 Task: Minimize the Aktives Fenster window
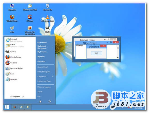pos(107,42)
